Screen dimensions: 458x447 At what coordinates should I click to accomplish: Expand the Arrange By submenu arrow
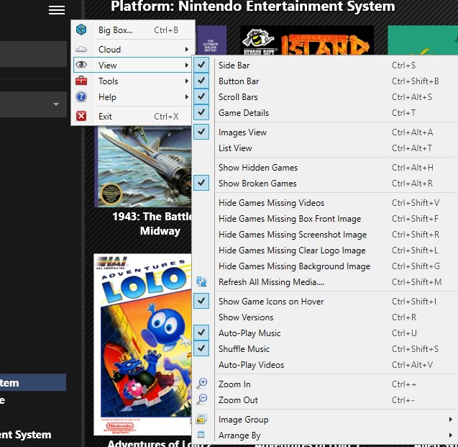pos(450,435)
